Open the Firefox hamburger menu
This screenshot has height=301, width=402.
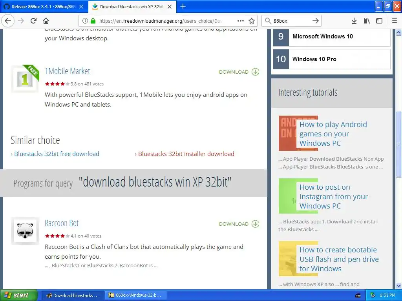(395, 21)
